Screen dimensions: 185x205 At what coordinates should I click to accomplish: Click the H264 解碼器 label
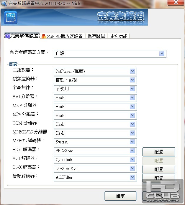click(x=26, y=149)
